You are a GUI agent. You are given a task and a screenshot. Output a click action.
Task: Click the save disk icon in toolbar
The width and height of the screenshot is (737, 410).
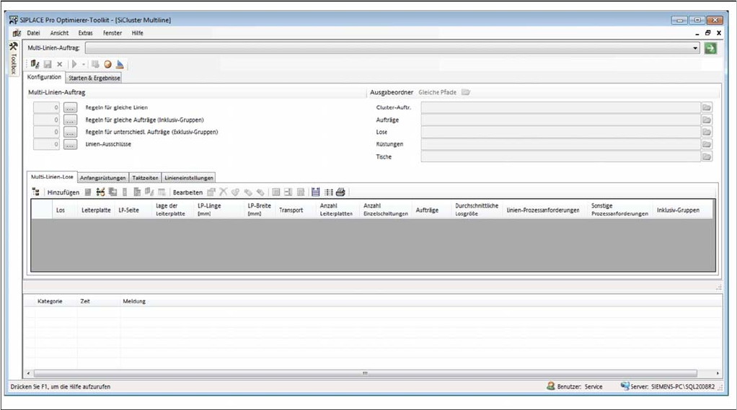(x=48, y=64)
